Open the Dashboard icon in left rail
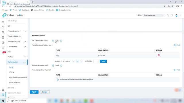 point(3,22)
